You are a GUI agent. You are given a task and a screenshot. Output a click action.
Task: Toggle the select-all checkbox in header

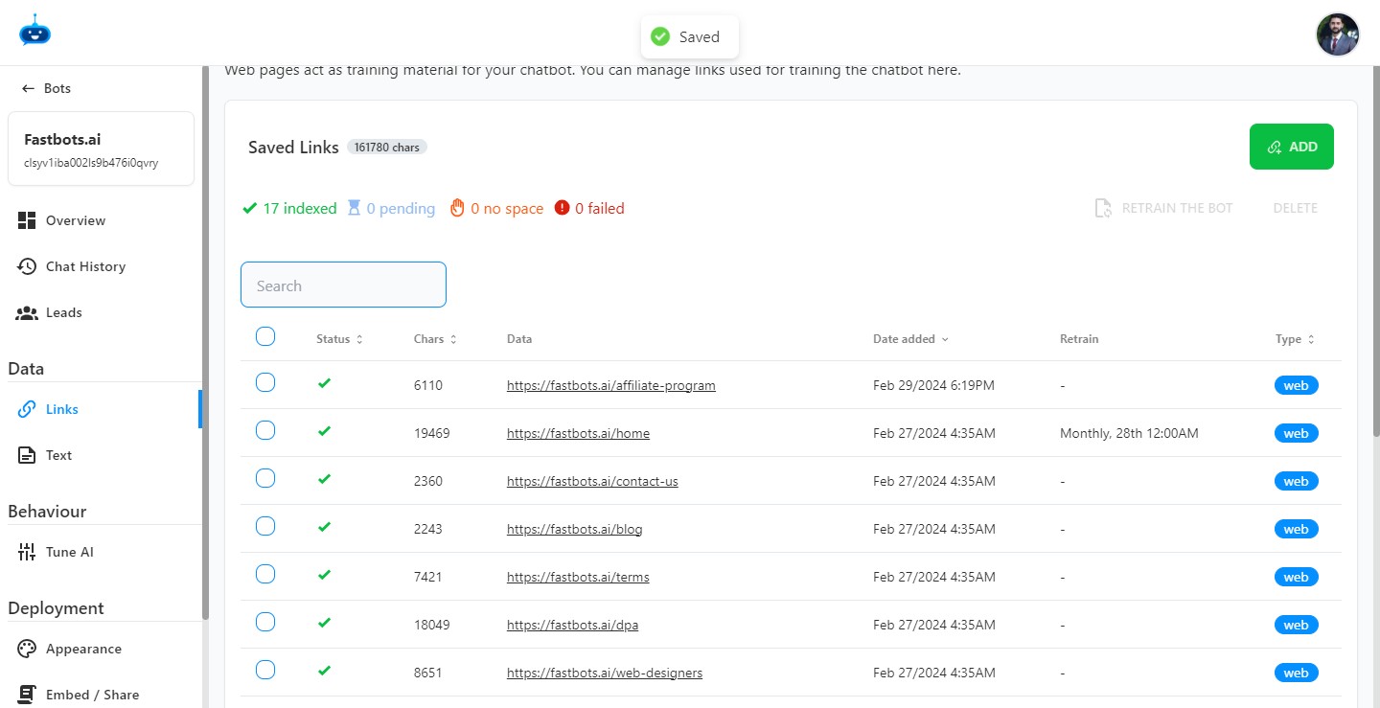(x=265, y=336)
